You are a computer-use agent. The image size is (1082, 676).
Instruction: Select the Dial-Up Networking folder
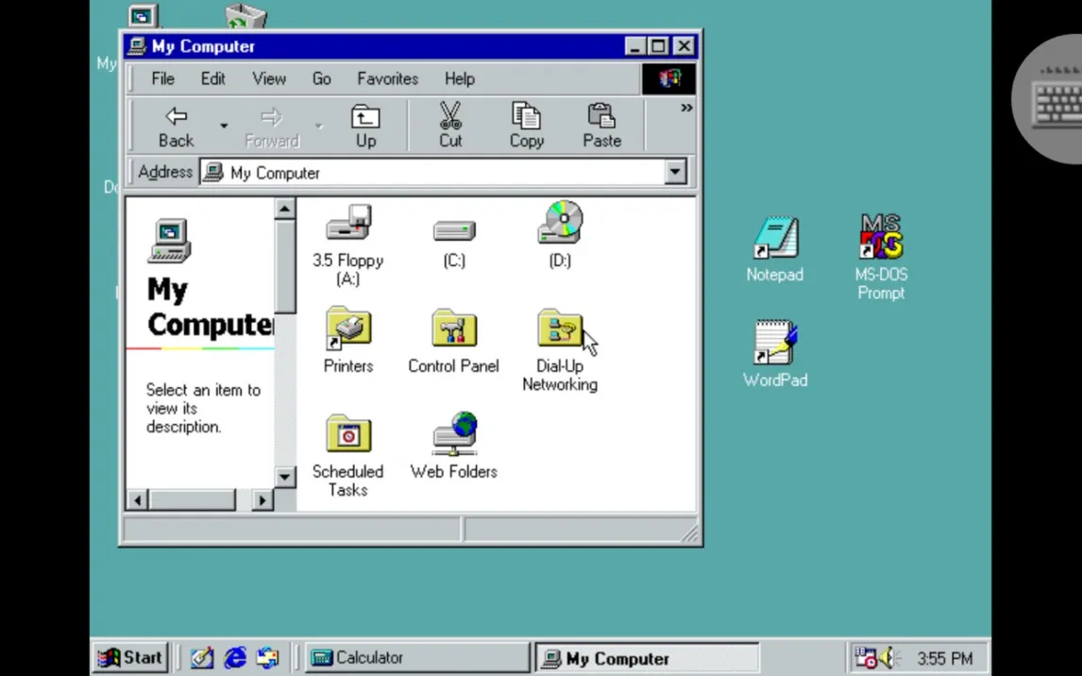coord(560,330)
